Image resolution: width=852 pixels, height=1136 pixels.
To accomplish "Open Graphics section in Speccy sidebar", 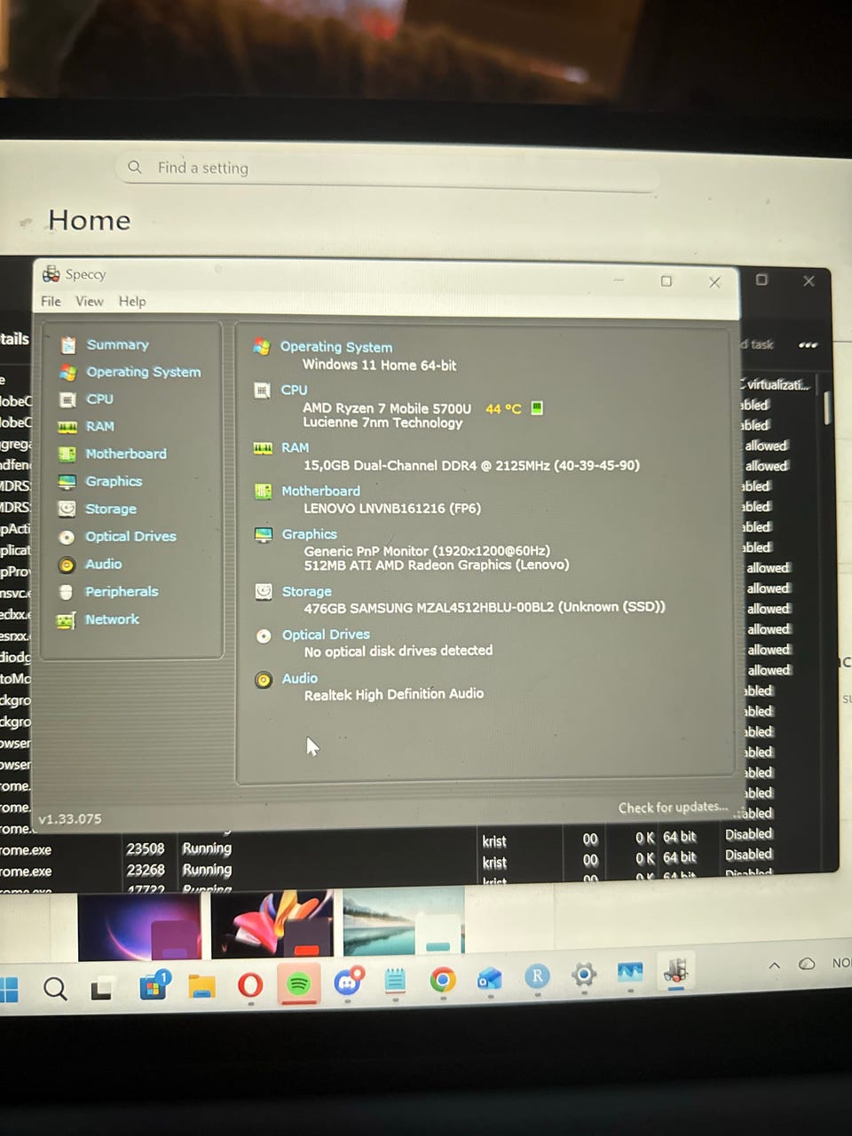I will [x=114, y=481].
